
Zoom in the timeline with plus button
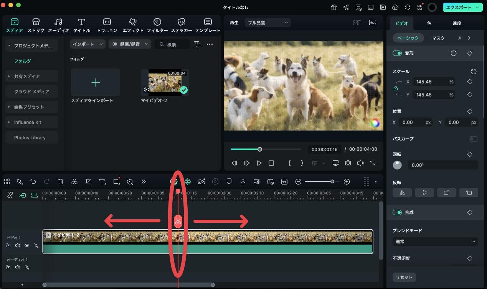[347, 181]
